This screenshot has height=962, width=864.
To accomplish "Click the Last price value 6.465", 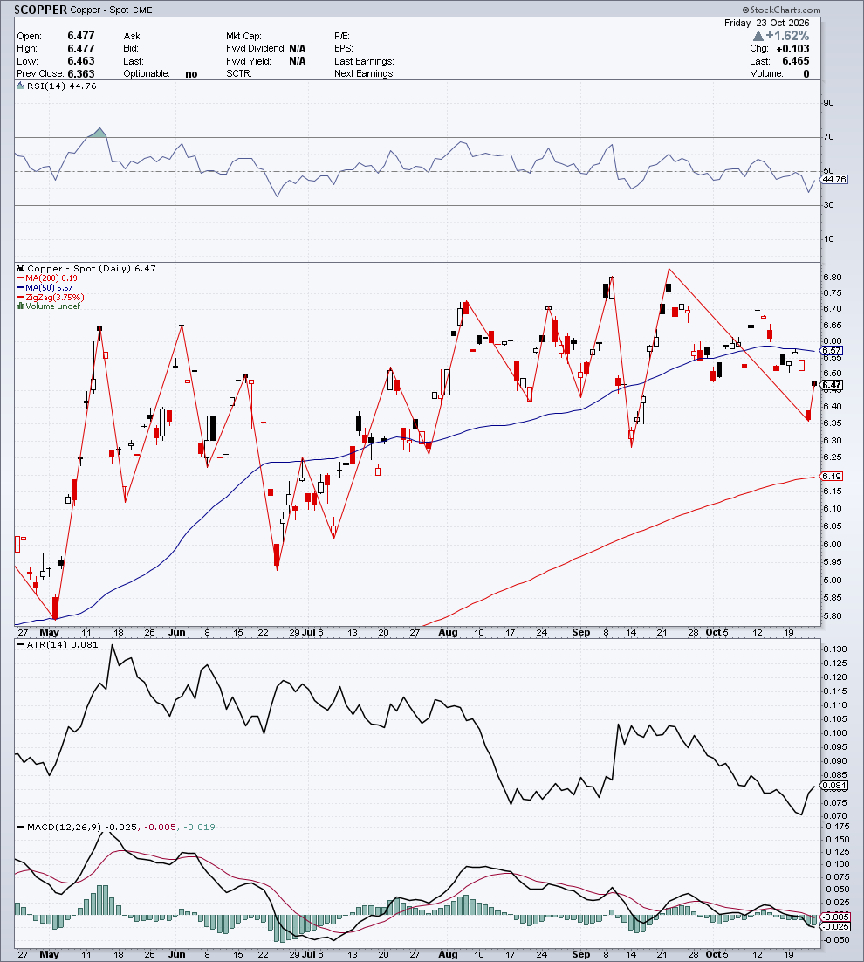I will (796, 61).
